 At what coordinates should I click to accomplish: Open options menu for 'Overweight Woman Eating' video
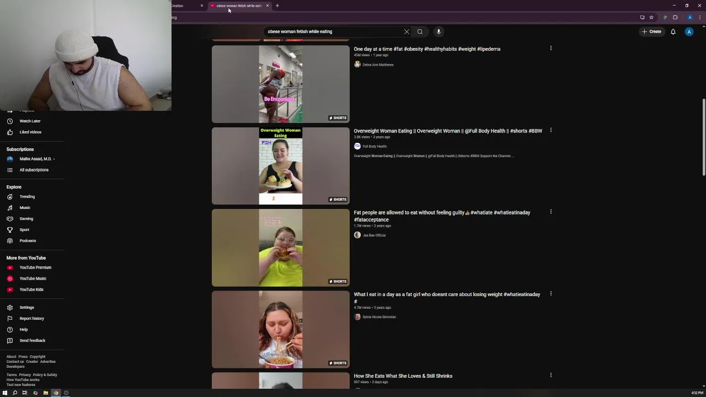click(x=550, y=130)
